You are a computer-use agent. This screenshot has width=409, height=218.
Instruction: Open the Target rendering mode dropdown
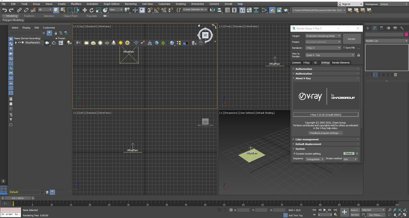tap(323, 36)
